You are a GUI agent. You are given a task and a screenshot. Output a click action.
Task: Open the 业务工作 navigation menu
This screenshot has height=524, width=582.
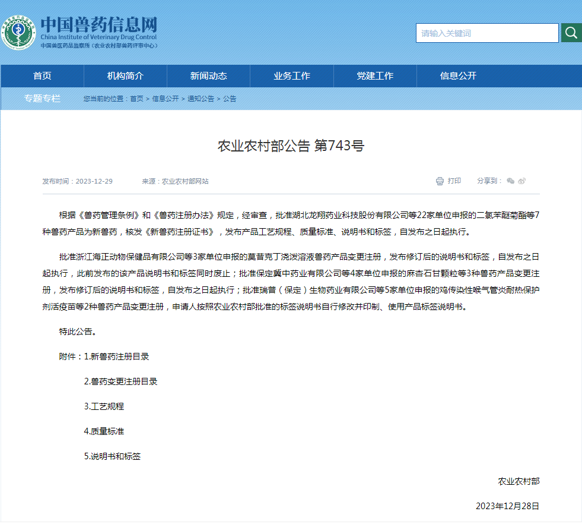click(x=292, y=76)
